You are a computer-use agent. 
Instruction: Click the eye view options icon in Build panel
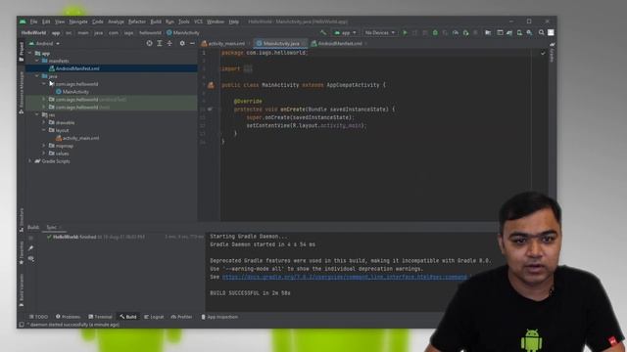coord(30,258)
